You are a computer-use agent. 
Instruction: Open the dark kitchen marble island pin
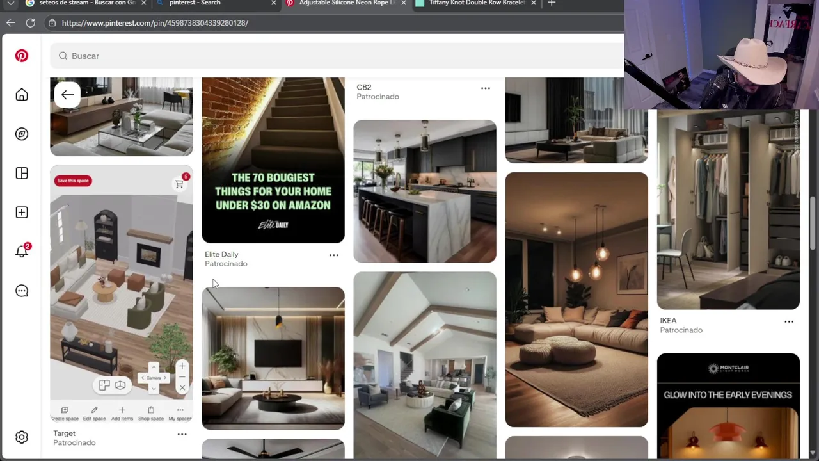point(425,191)
